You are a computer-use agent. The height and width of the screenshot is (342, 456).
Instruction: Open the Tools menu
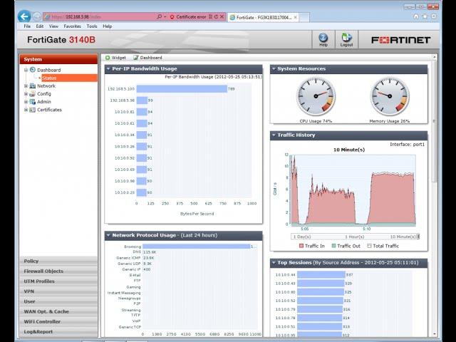pos(92,26)
